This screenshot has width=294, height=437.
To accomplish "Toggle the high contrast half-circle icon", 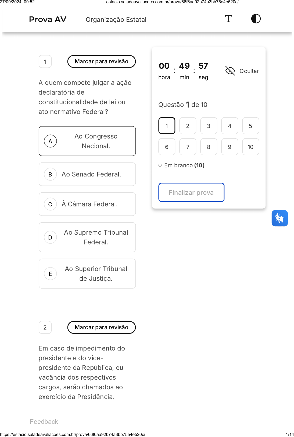I will point(256,19).
